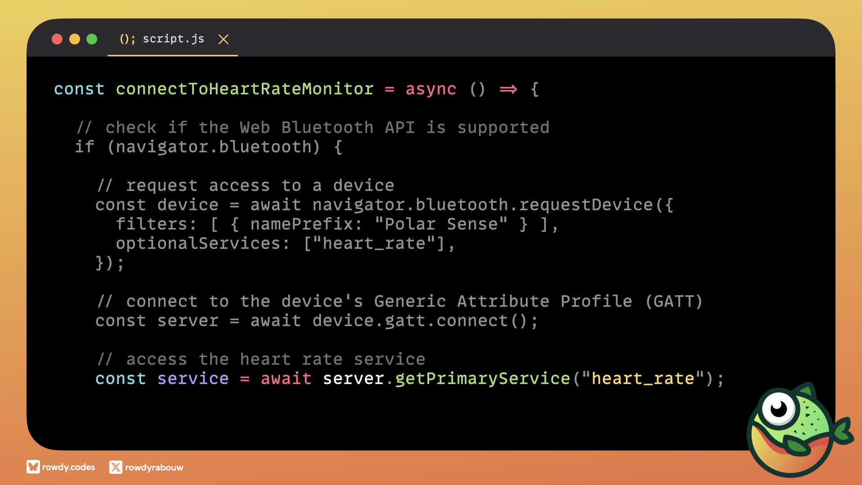Select the script.js tab
Image resolution: width=862 pixels, height=485 pixels.
(173, 39)
